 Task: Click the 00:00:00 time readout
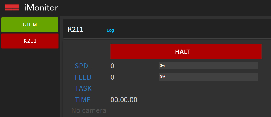pyautogui.click(x=124, y=100)
